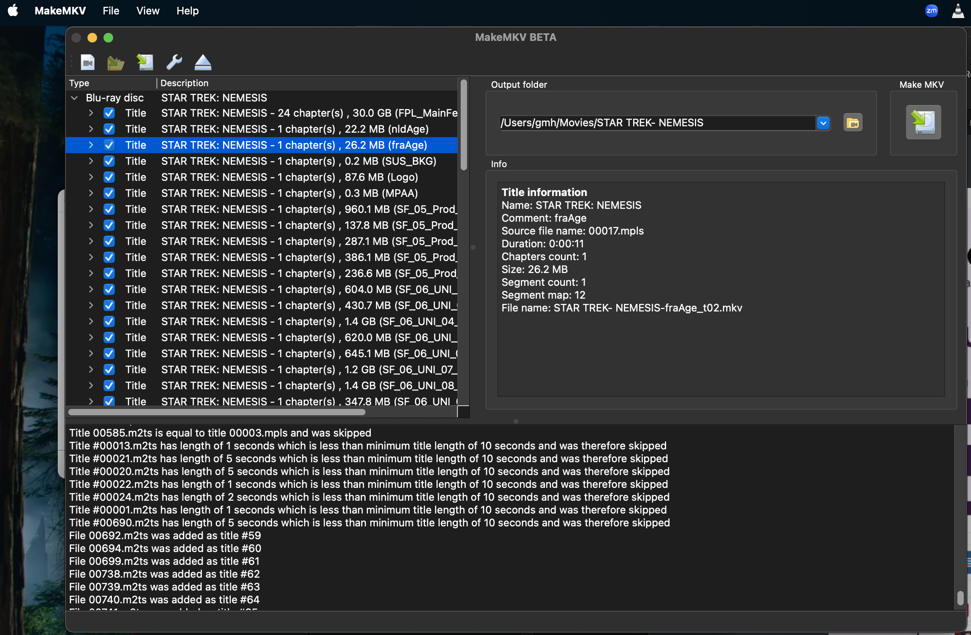Click the Zoom menu bar icon
971x635 pixels.
(931, 10)
